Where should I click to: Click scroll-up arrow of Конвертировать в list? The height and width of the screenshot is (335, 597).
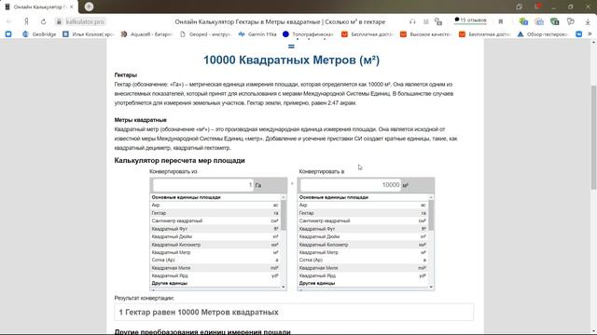431,197
